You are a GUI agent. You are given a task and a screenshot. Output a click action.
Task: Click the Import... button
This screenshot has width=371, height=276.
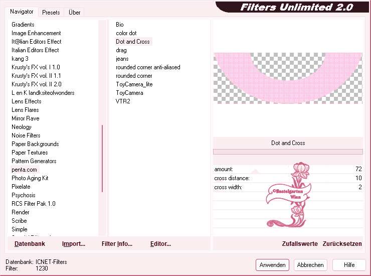pyautogui.click(x=74, y=244)
